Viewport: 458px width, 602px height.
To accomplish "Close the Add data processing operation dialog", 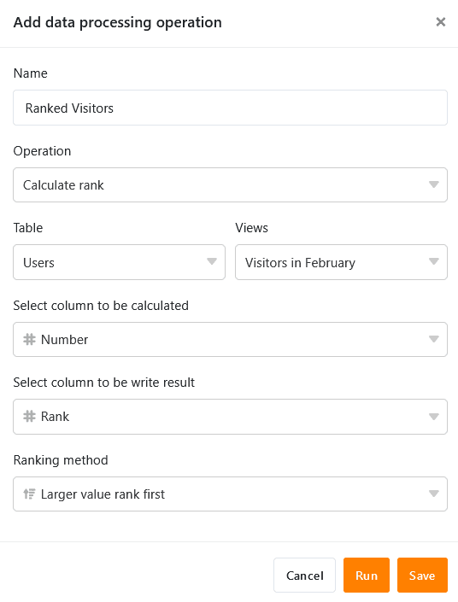I will point(441,22).
